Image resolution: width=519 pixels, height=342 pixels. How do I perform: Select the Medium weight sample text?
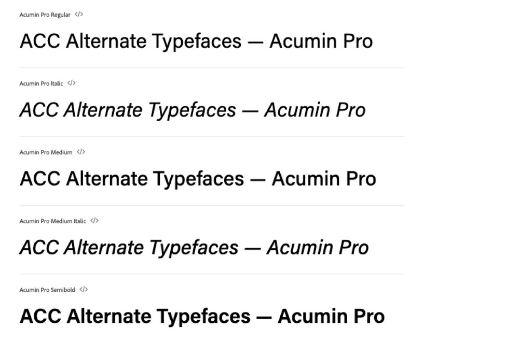198,179
